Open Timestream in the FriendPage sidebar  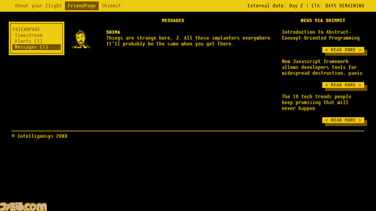tap(29, 35)
